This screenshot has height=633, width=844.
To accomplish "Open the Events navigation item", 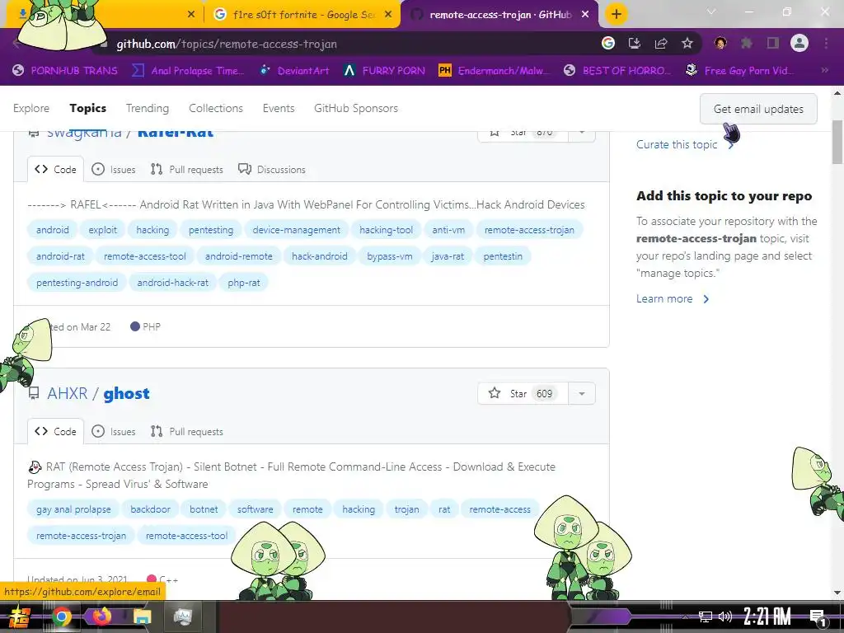I will [x=279, y=108].
